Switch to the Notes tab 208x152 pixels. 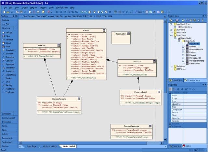pos(187,146)
